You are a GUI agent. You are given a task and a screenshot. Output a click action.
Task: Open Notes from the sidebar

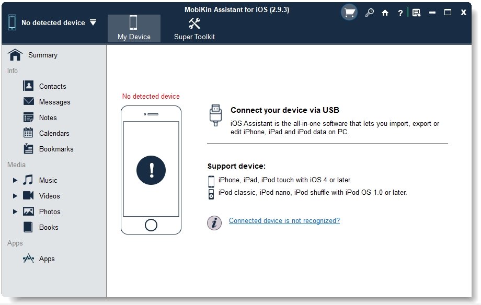coord(48,118)
